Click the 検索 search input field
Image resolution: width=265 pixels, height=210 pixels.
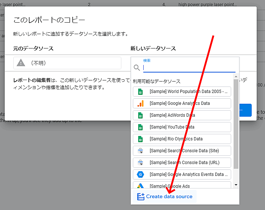(189, 67)
